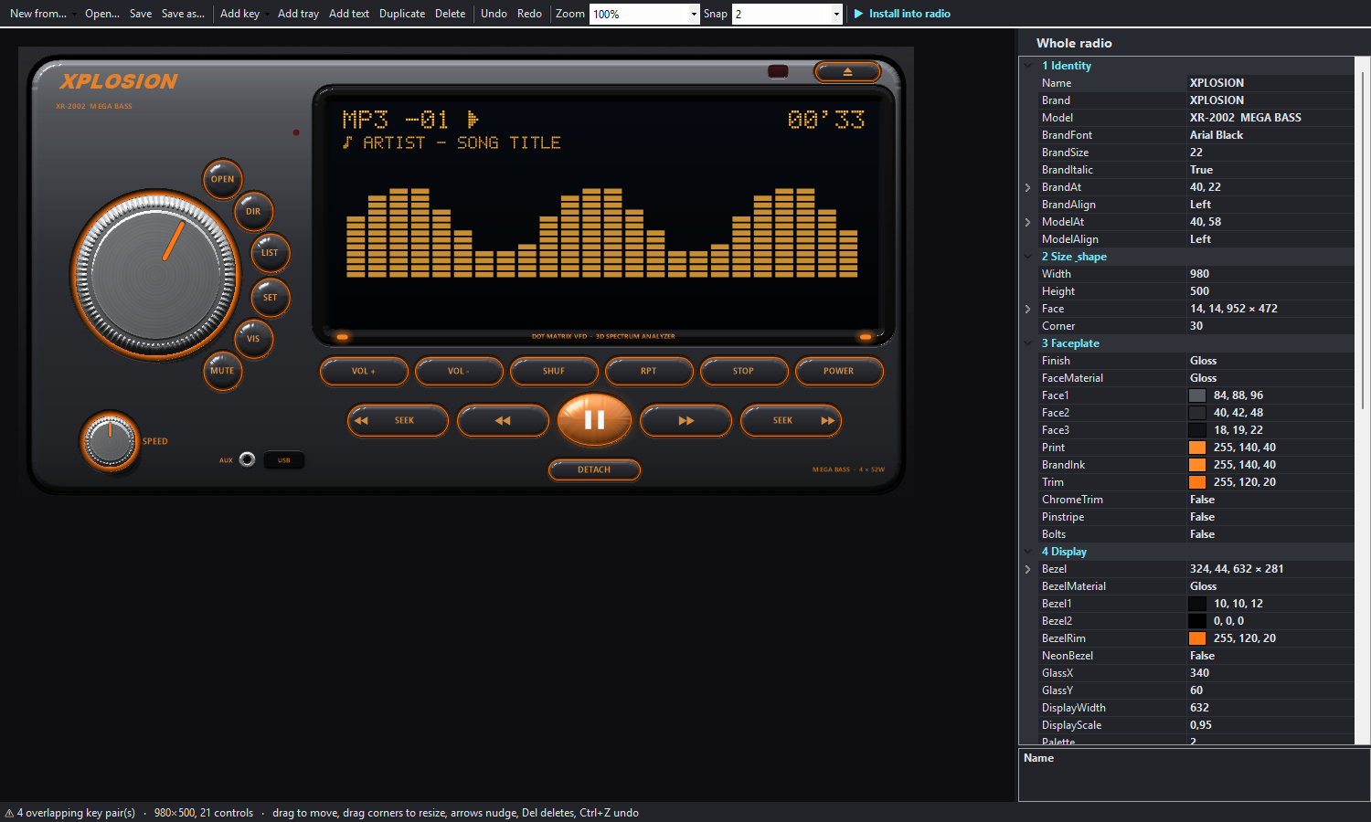The image size is (1371, 822).
Task: Expand the BrandAt property row
Action: point(1028,187)
